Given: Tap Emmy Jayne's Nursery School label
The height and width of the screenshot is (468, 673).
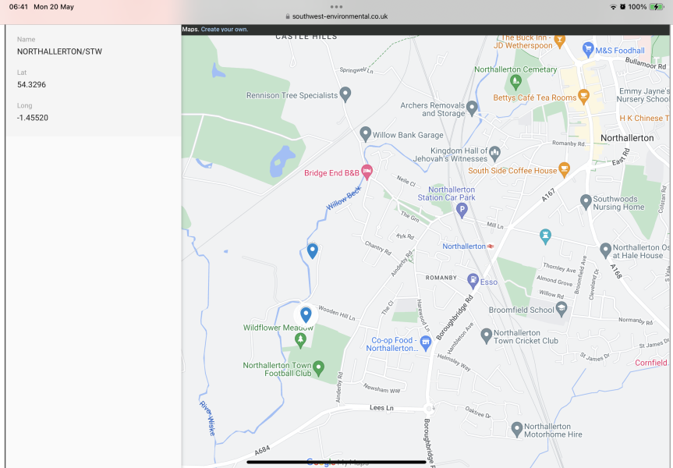Looking at the screenshot, I should 643,95.
